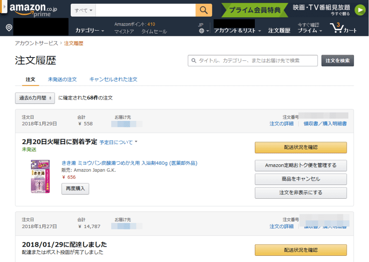Select the 注文 tab
Screen dimensions: 369x262
30,79
